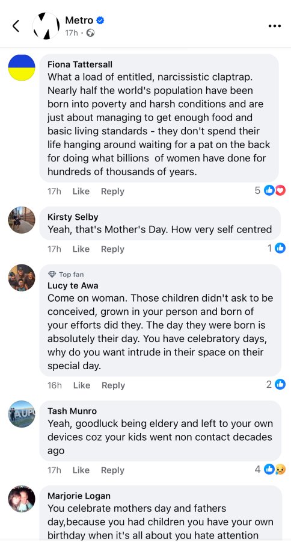
Task: Open Kirsty Selby's profile picture
Action: pos(22,220)
